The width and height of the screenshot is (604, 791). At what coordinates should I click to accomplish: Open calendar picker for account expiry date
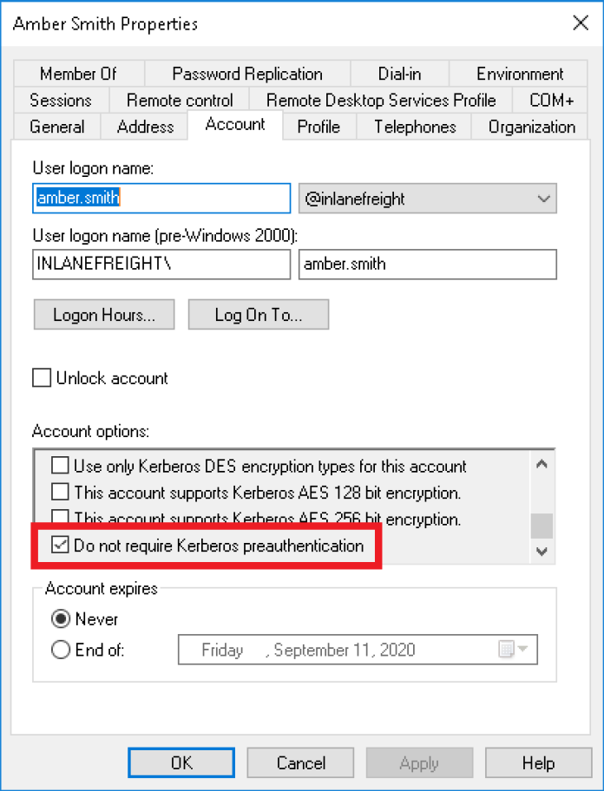click(506, 649)
